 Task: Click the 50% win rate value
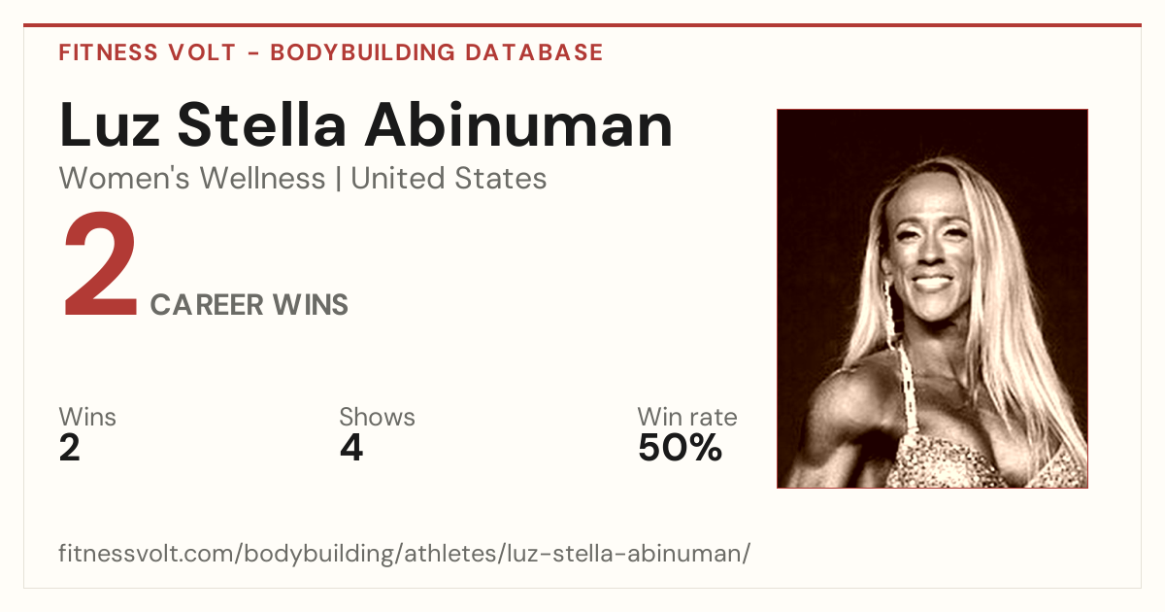pyautogui.click(x=680, y=448)
